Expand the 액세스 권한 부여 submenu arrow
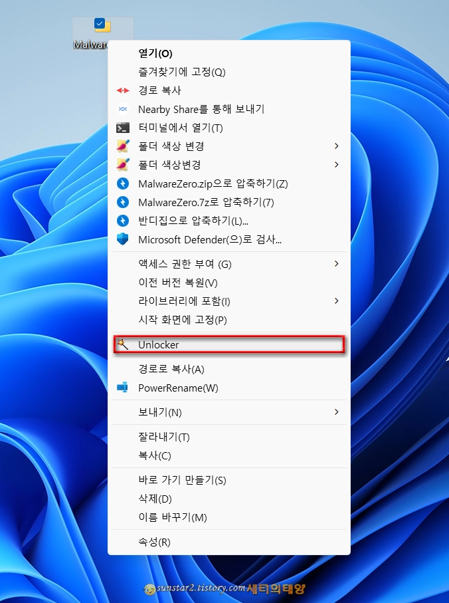Viewport: 449px width, 603px height. (x=337, y=264)
